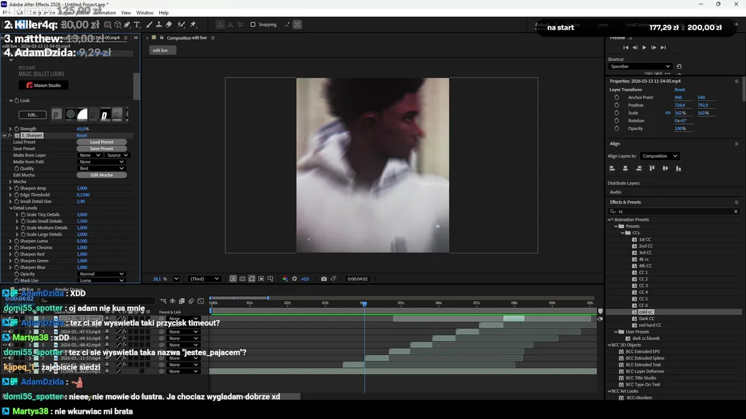Image resolution: width=746 pixels, height=419 pixels.
Task: Open the View menu
Action: 126,13
